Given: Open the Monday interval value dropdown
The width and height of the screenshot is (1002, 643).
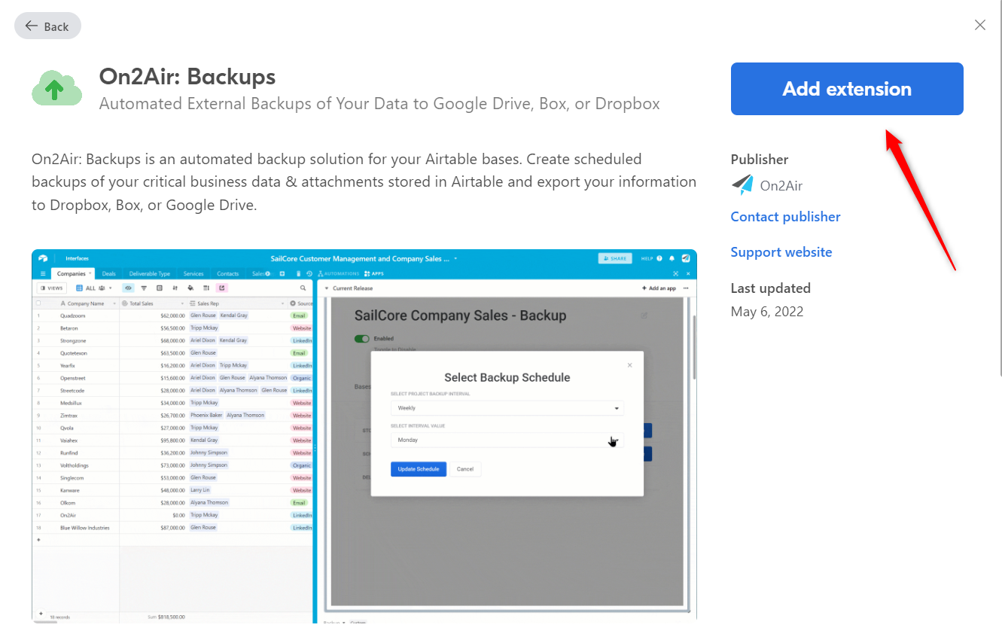Looking at the screenshot, I should 507,440.
